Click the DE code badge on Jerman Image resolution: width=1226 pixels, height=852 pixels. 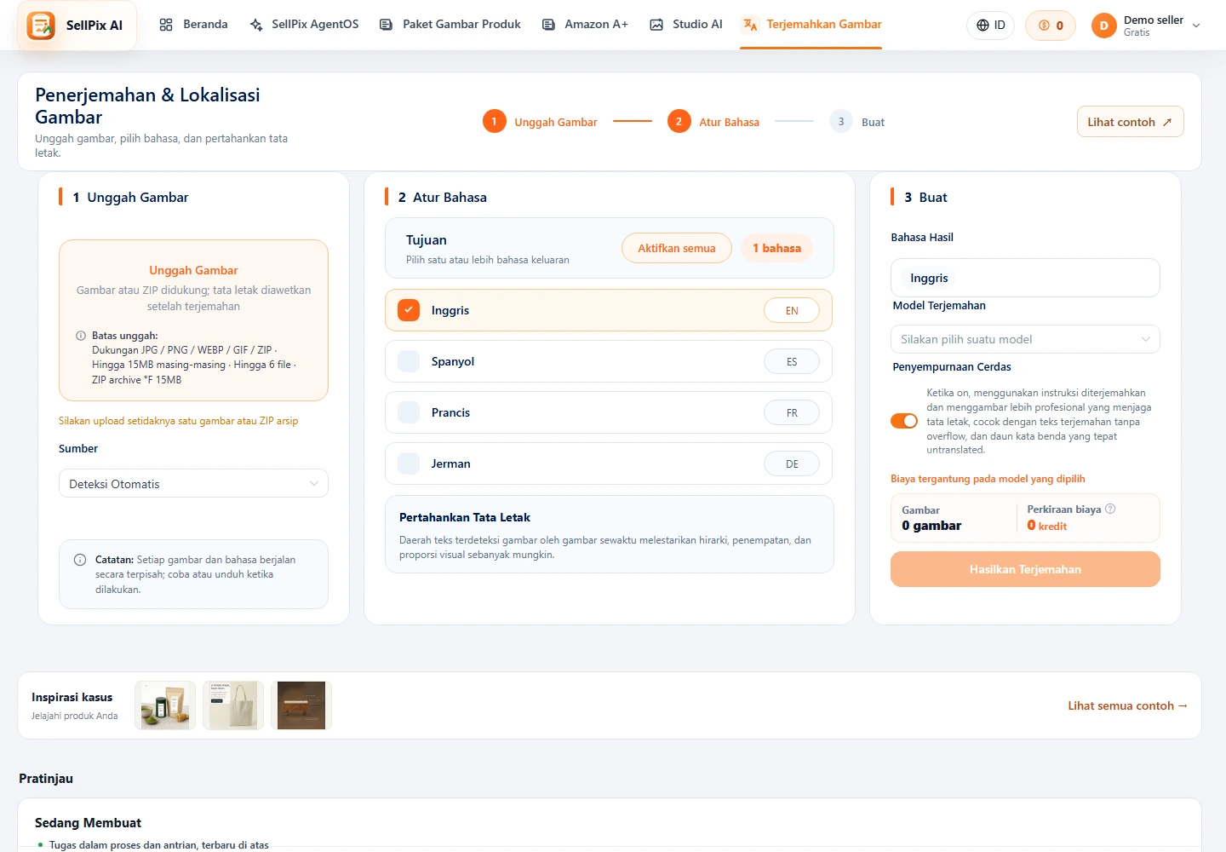click(792, 463)
